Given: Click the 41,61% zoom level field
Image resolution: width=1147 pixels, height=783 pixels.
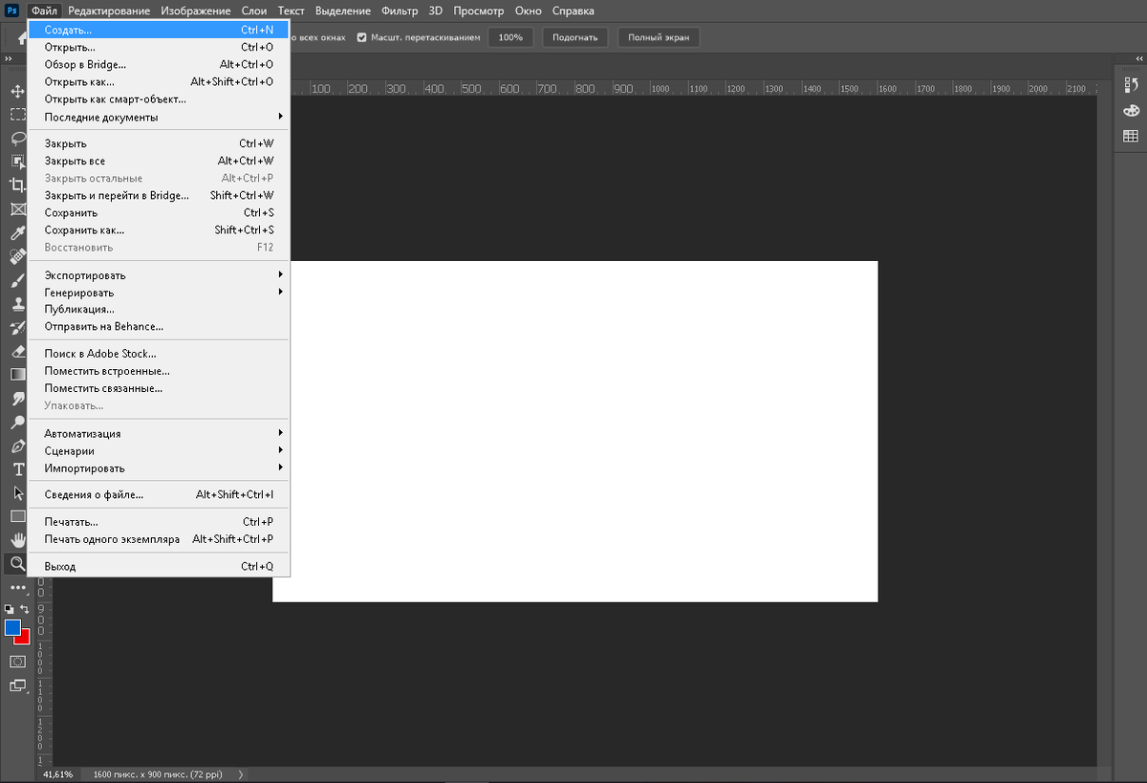Looking at the screenshot, I should [x=57, y=774].
